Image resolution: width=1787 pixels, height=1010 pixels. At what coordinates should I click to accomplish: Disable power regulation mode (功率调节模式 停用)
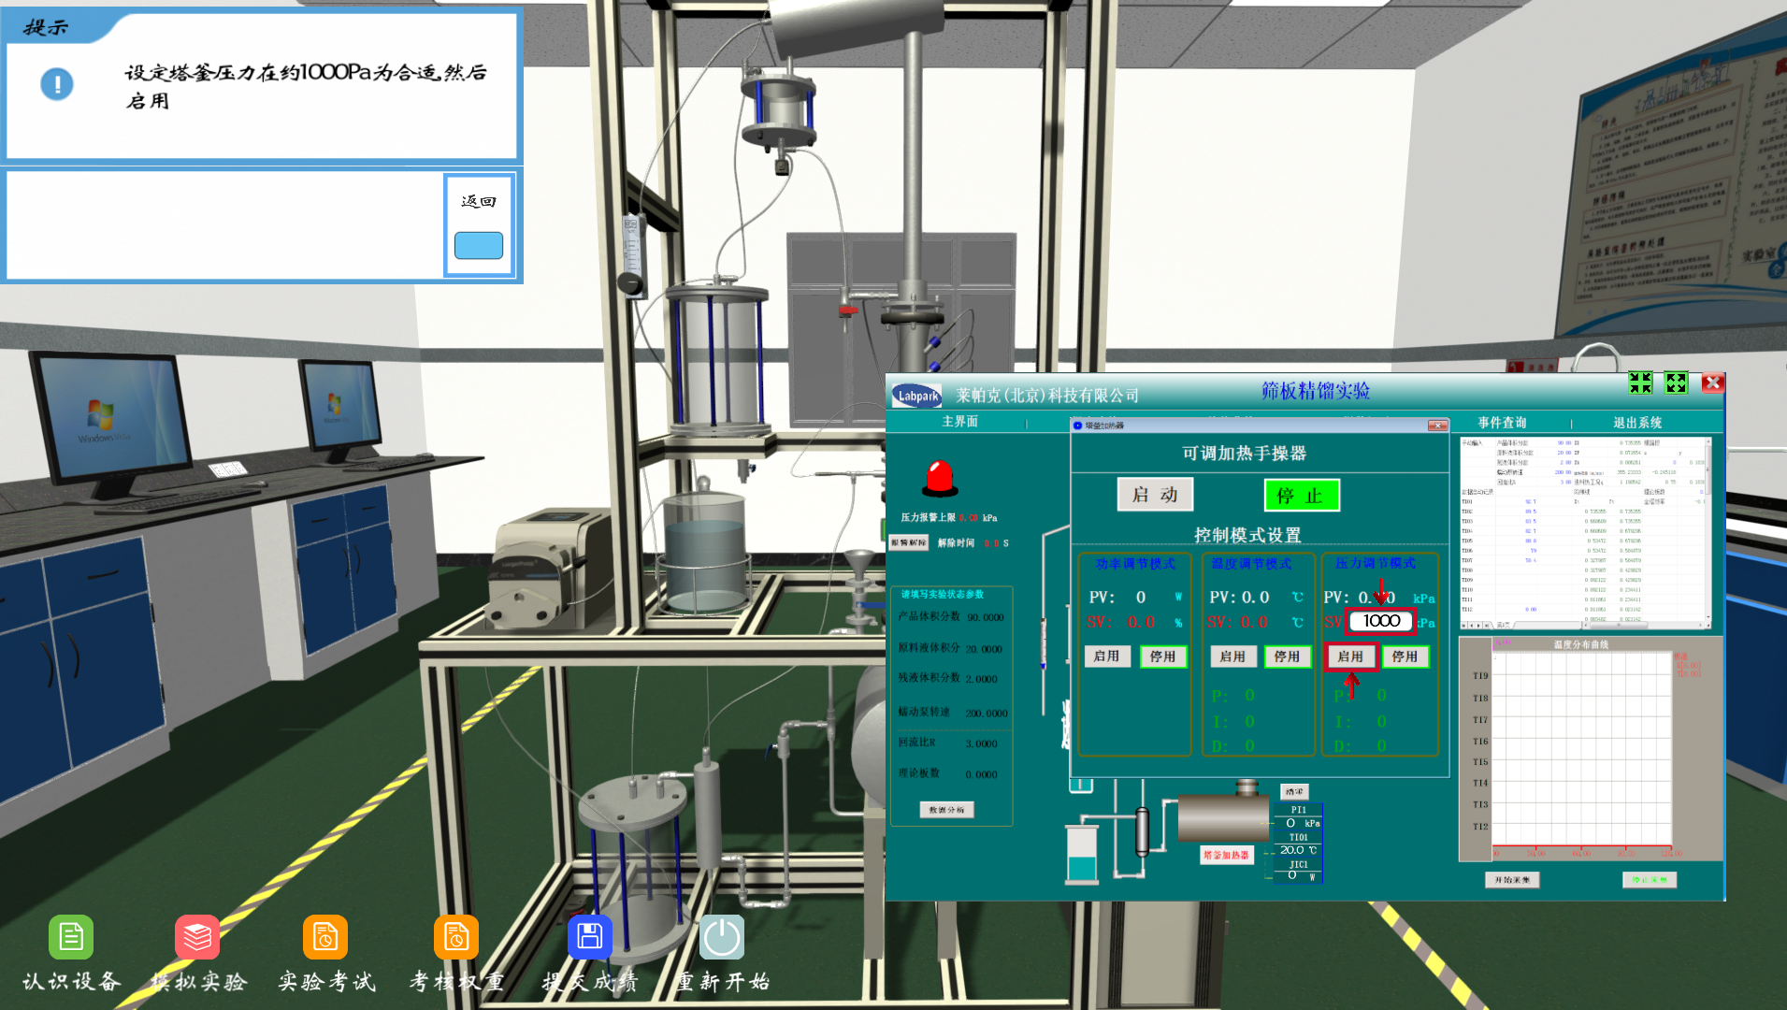coord(1162,656)
